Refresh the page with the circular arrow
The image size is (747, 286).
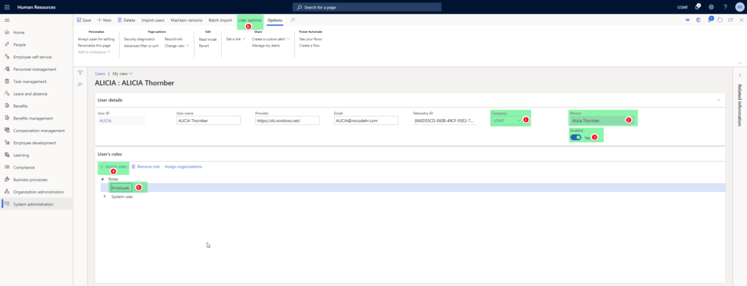coord(720,20)
